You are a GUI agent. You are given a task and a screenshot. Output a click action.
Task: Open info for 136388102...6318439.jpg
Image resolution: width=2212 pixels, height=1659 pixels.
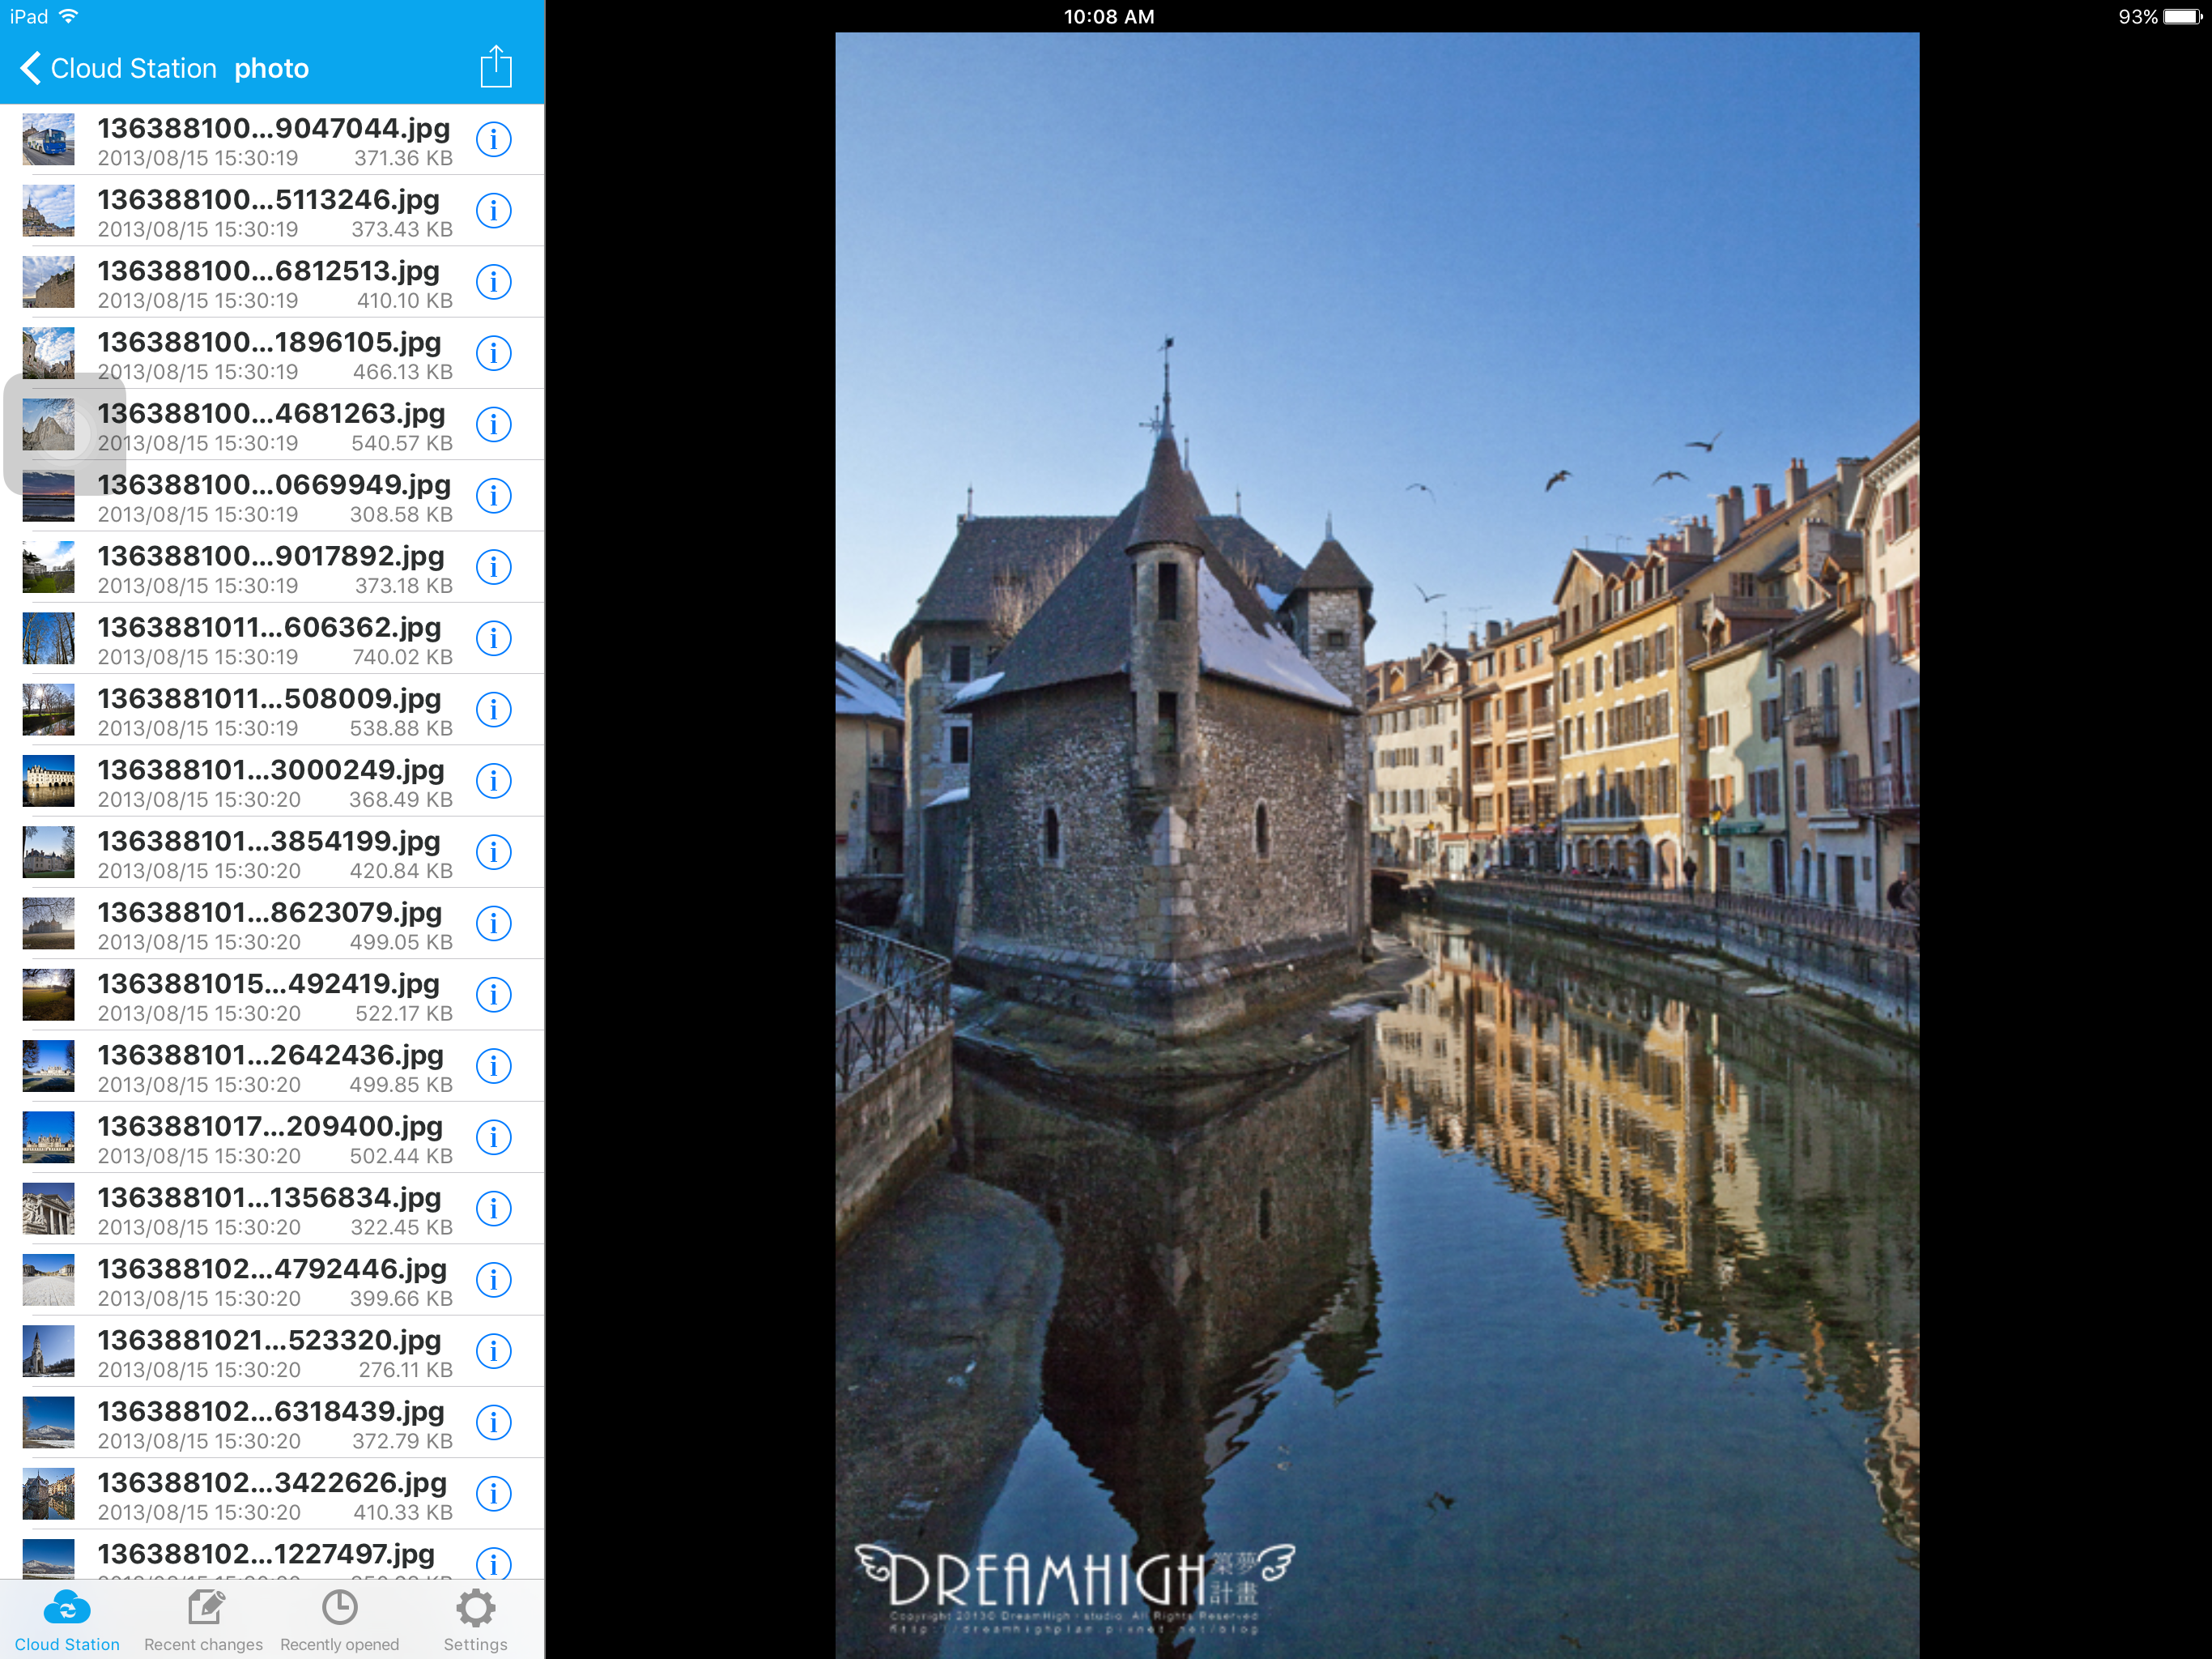tap(493, 1422)
